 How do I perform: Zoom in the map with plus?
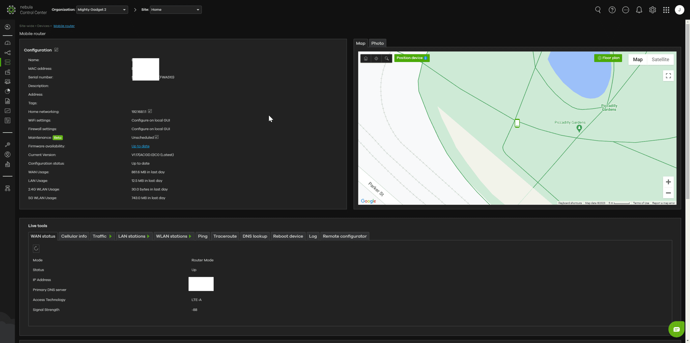tap(668, 182)
